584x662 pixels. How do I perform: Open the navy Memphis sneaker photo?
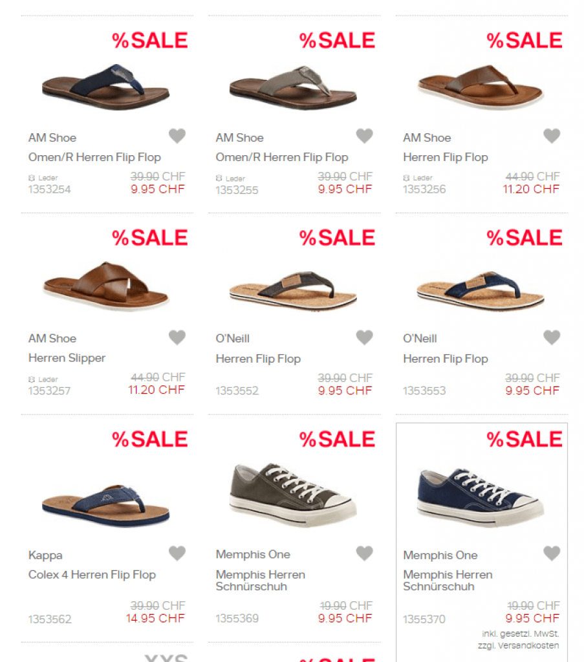(480, 497)
